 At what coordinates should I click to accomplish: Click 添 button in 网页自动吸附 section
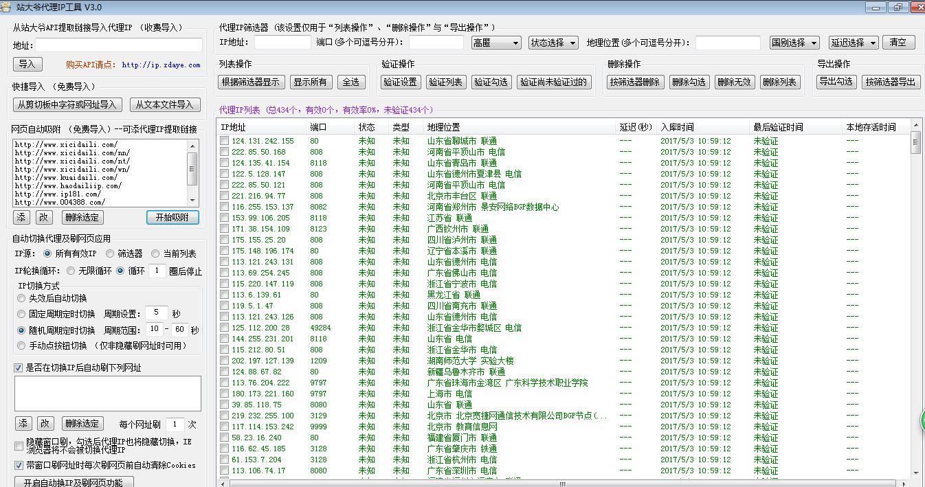coord(22,217)
